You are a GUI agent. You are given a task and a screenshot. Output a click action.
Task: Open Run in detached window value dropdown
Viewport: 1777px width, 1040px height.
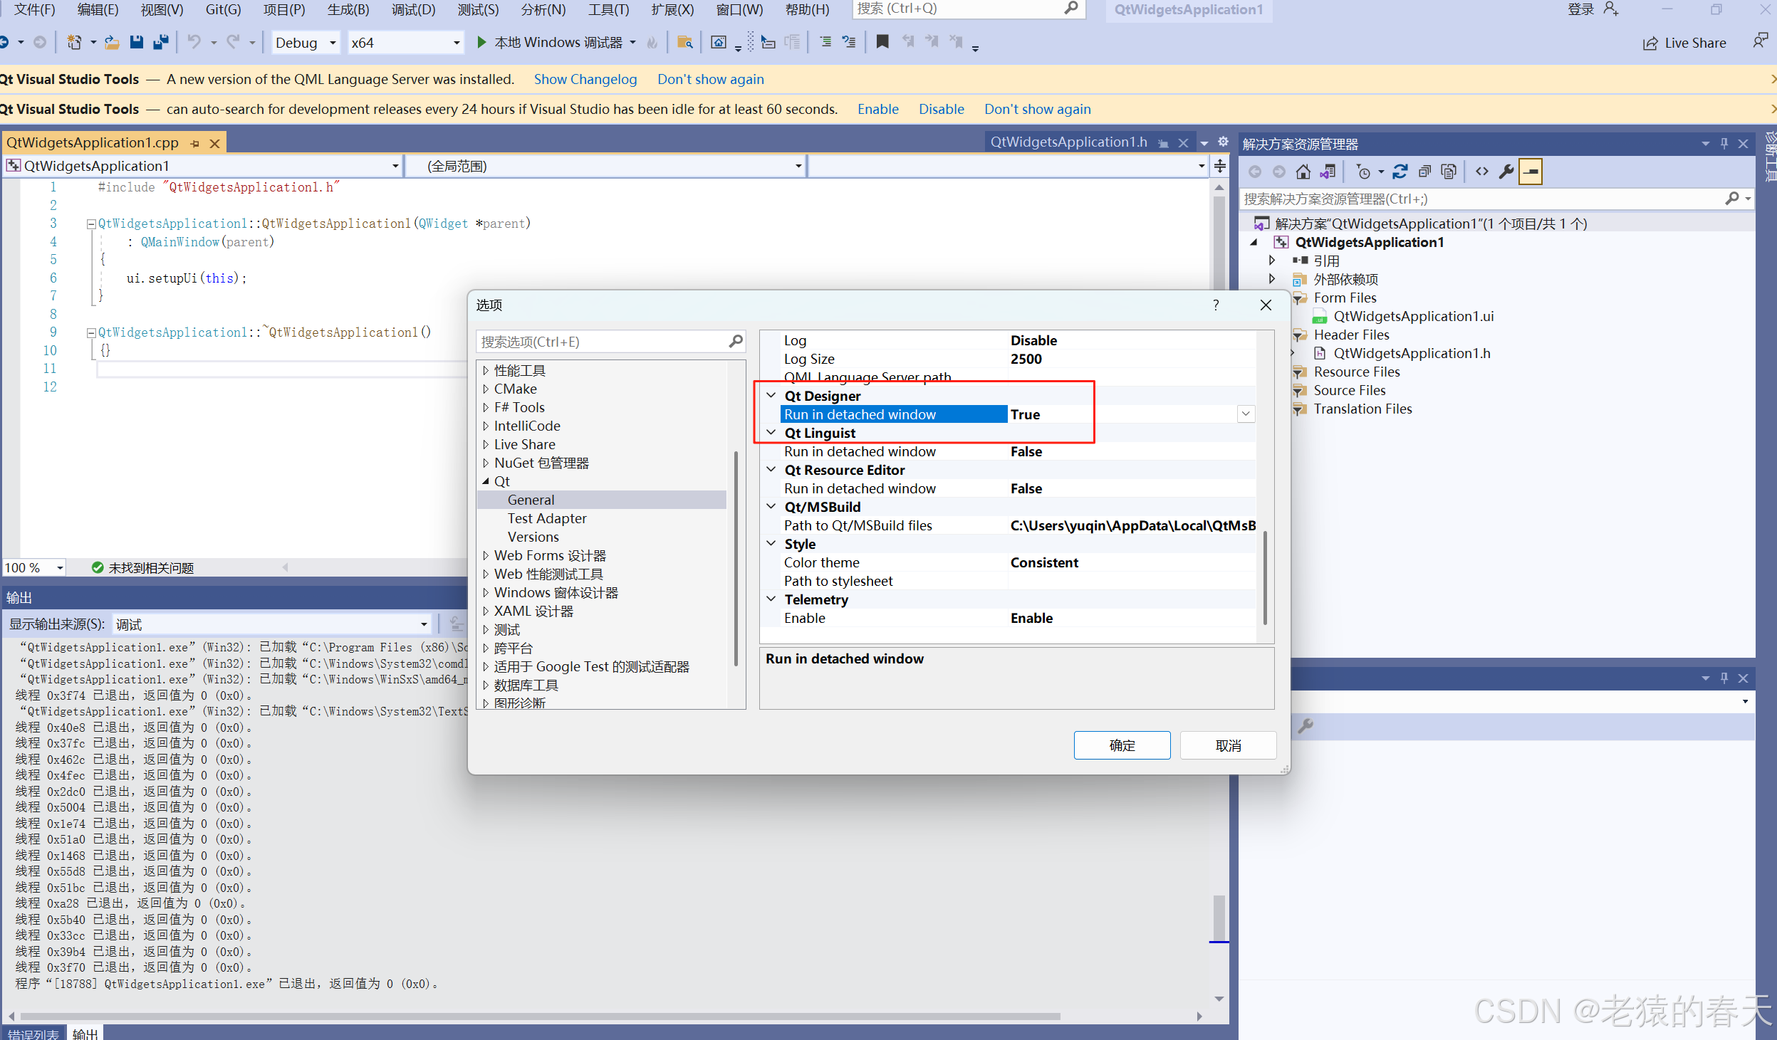[x=1246, y=414]
